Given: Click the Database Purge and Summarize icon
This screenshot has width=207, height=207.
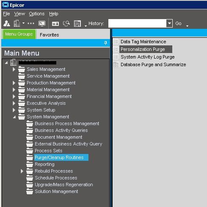Looking at the screenshot, I should (116, 64).
